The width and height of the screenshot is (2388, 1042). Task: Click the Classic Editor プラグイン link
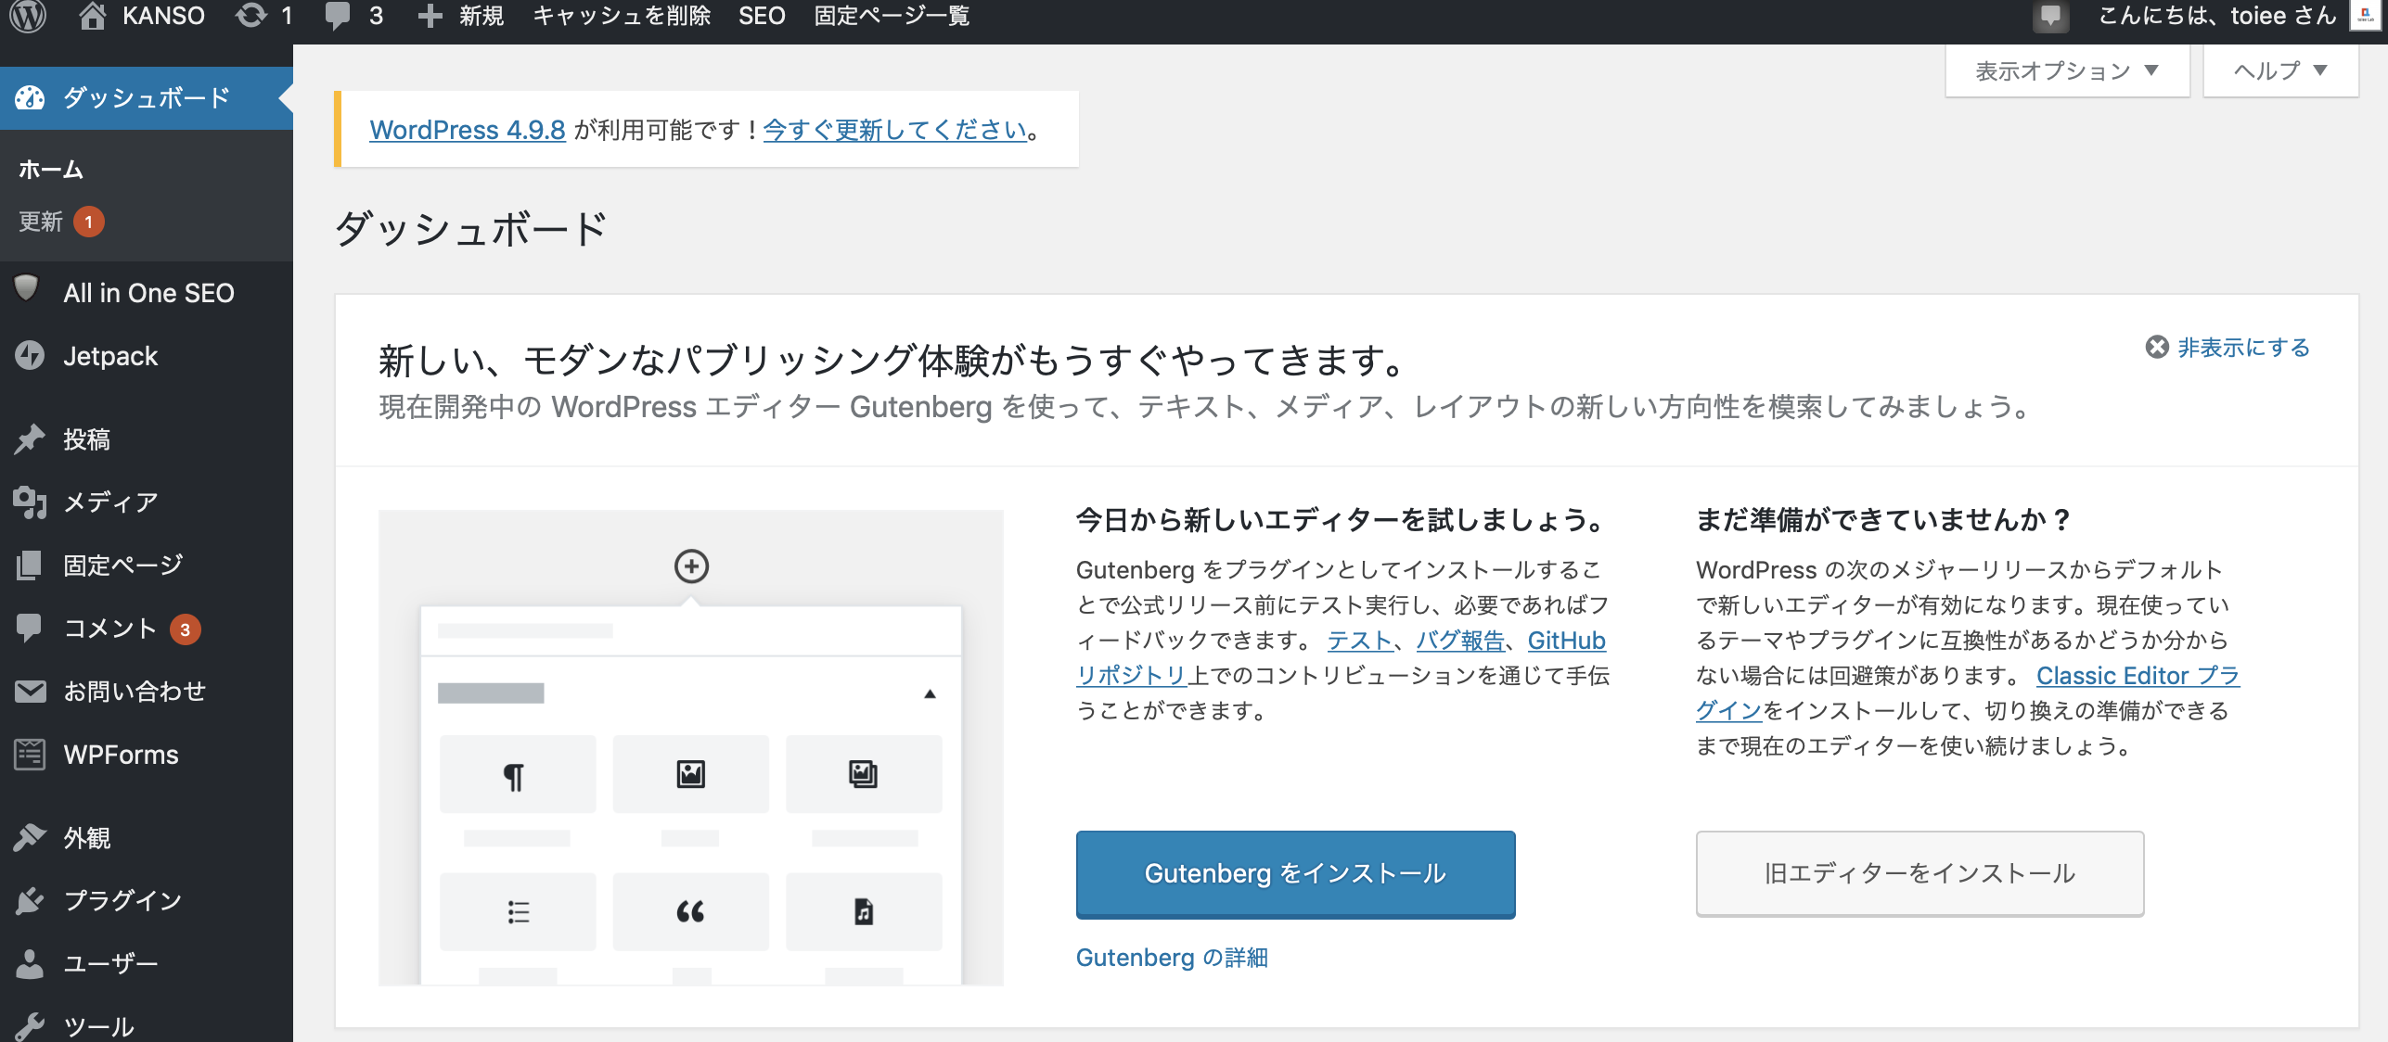[x=2138, y=675]
